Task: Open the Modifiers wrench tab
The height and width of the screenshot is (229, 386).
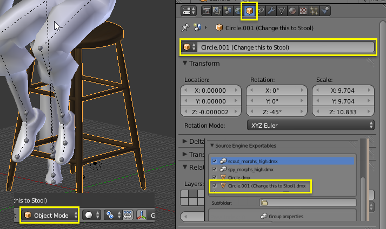Action: tap(271, 11)
